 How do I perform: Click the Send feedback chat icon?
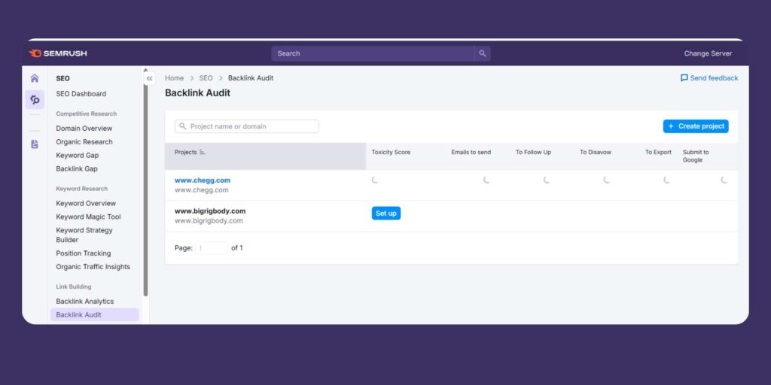(684, 78)
